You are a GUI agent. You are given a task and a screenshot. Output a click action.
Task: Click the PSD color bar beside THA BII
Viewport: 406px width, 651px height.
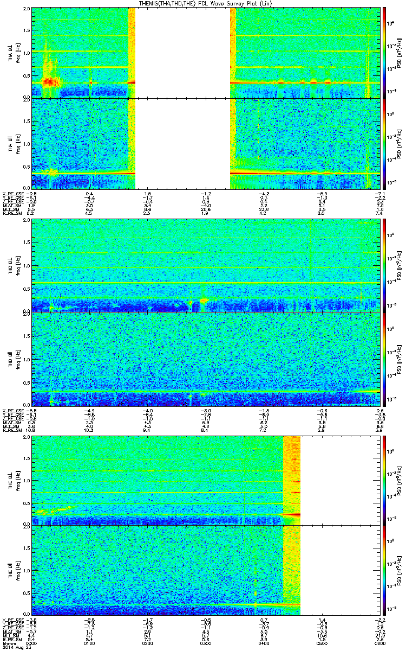click(x=384, y=143)
